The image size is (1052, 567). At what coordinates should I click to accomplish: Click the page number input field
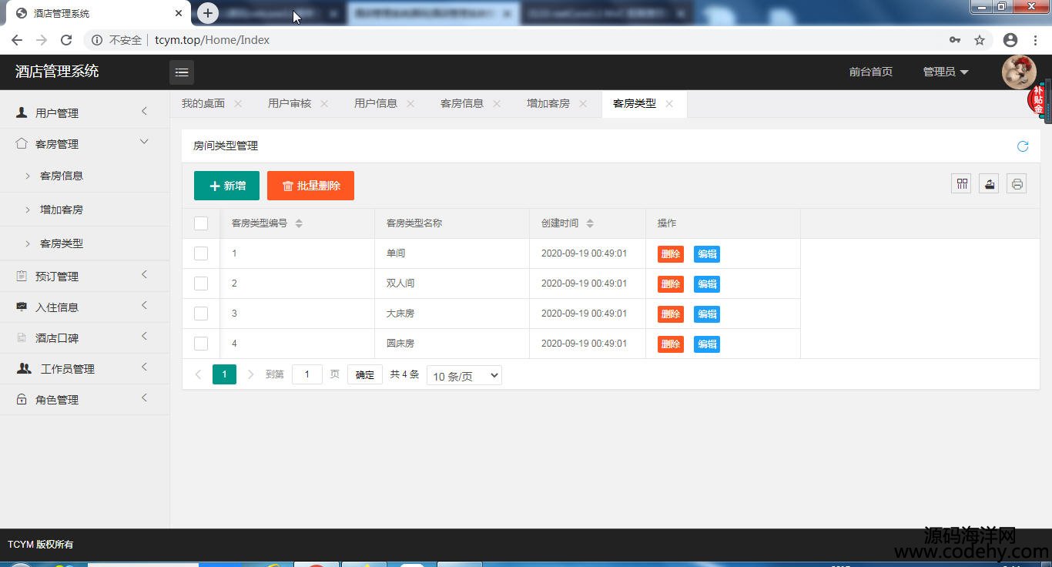click(x=307, y=375)
